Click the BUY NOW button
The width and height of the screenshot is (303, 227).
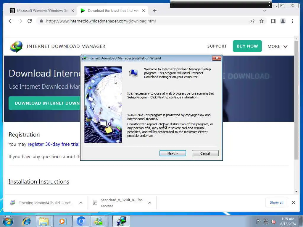coord(247,46)
